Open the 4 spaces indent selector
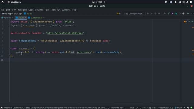This screenshot has height=109, width=194. [x=151, y=108]
